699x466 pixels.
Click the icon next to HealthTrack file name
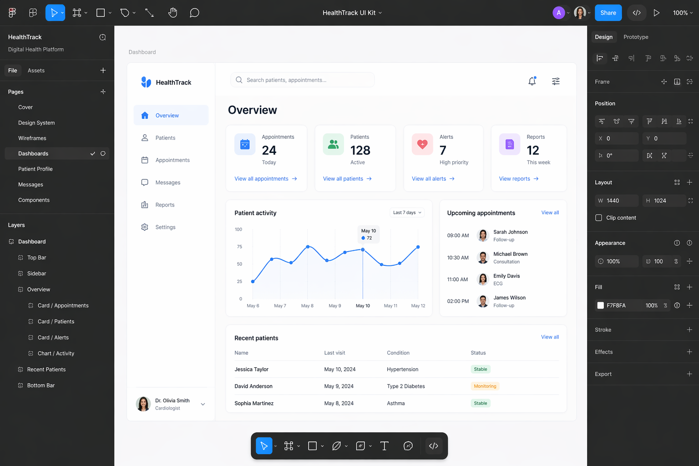[102, 37]
